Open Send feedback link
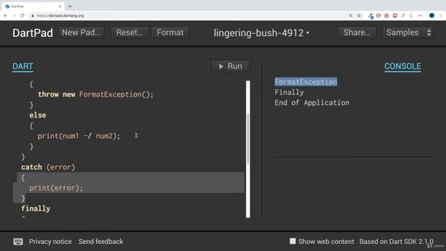The image size is (446, 251). click(x=100, y=242)
